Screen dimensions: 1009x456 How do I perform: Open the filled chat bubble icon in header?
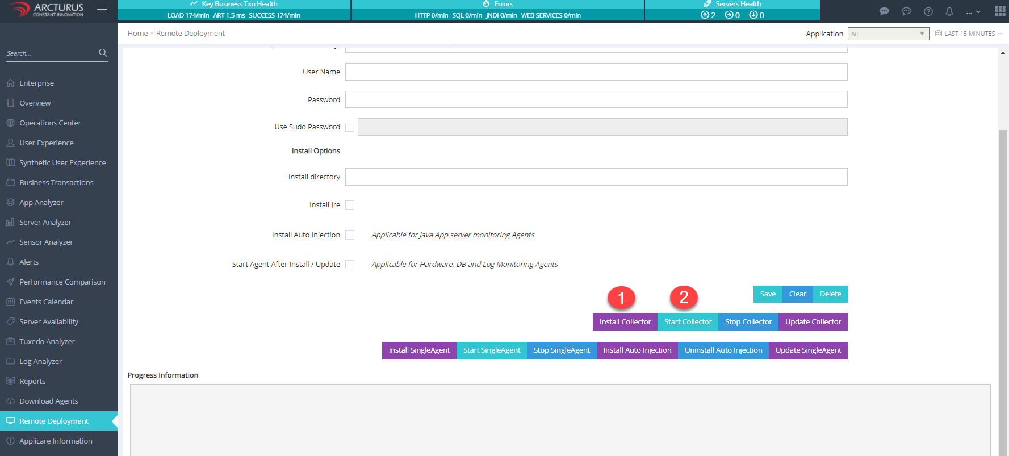coord(884,11)
